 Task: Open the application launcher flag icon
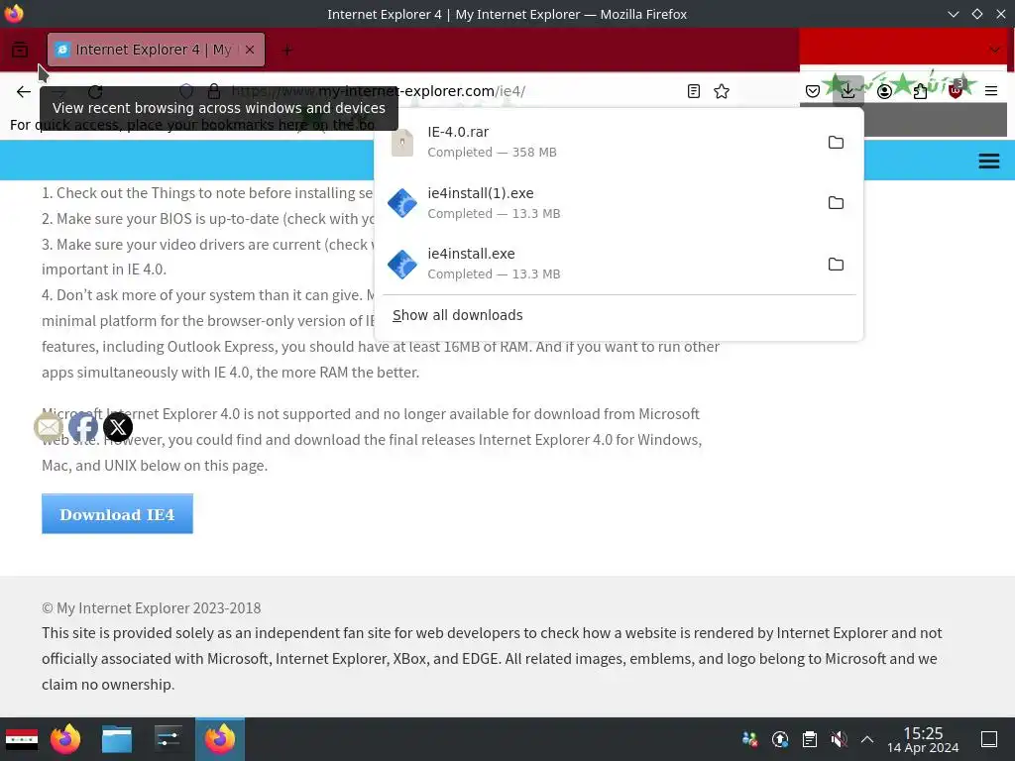[22, 739]
